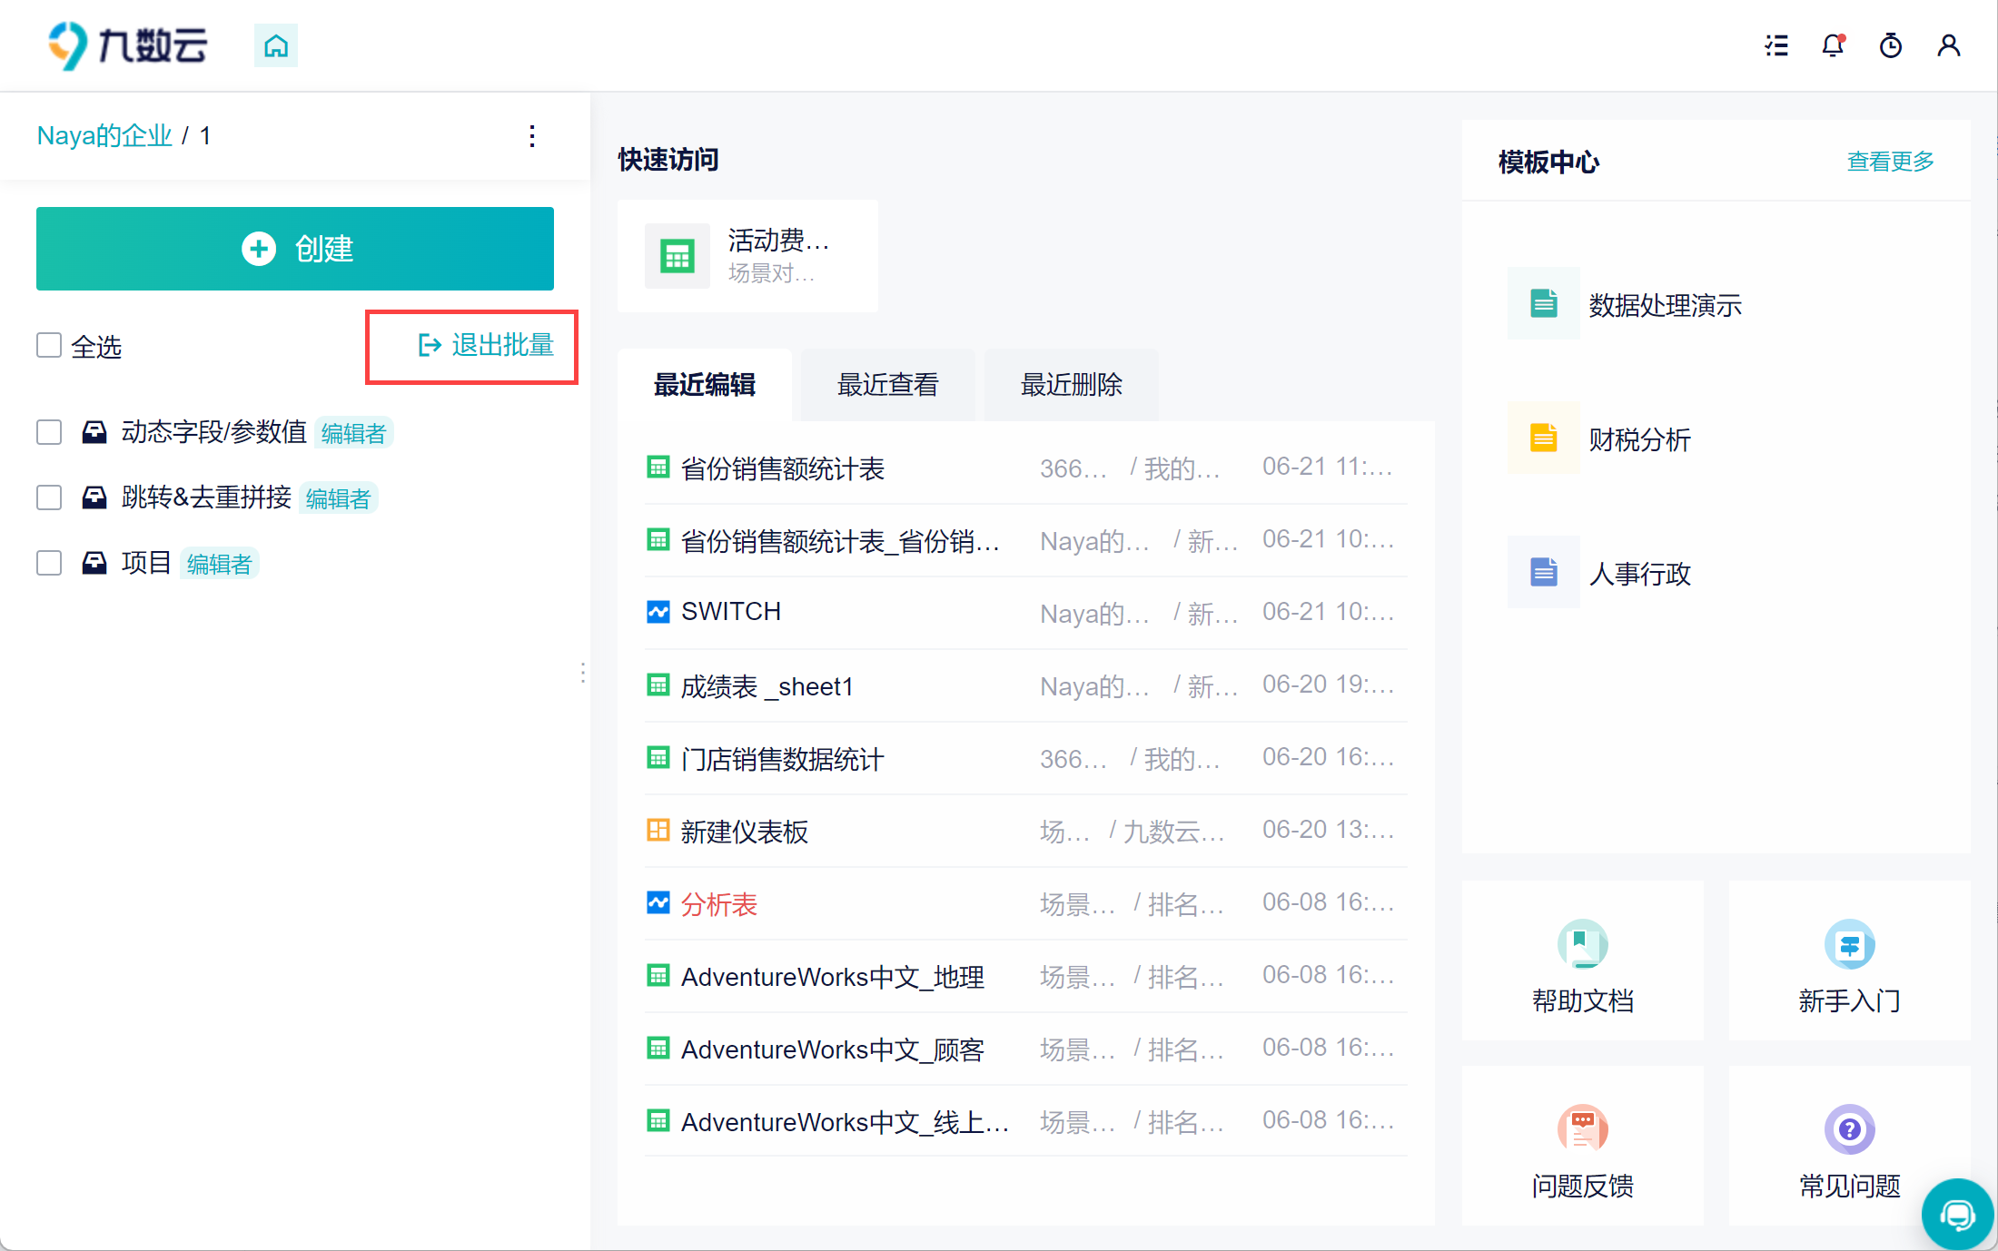
Task: Open the 帮助文档 help icon
Action: (x=1582, y=945)
